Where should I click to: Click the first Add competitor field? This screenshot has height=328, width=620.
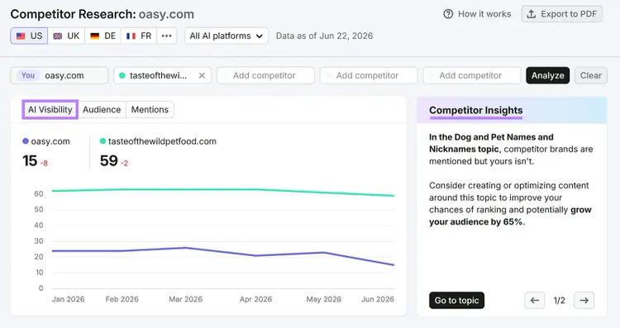pyautogui.click(x=265, y=75)
